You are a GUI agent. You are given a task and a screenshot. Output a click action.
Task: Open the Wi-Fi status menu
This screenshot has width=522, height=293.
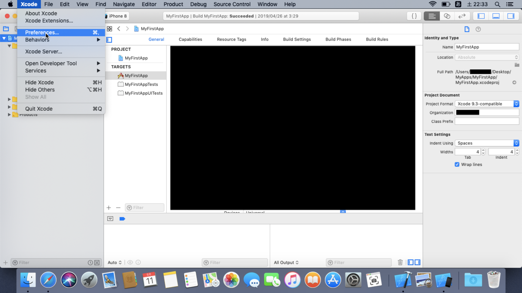pos(432,4)
